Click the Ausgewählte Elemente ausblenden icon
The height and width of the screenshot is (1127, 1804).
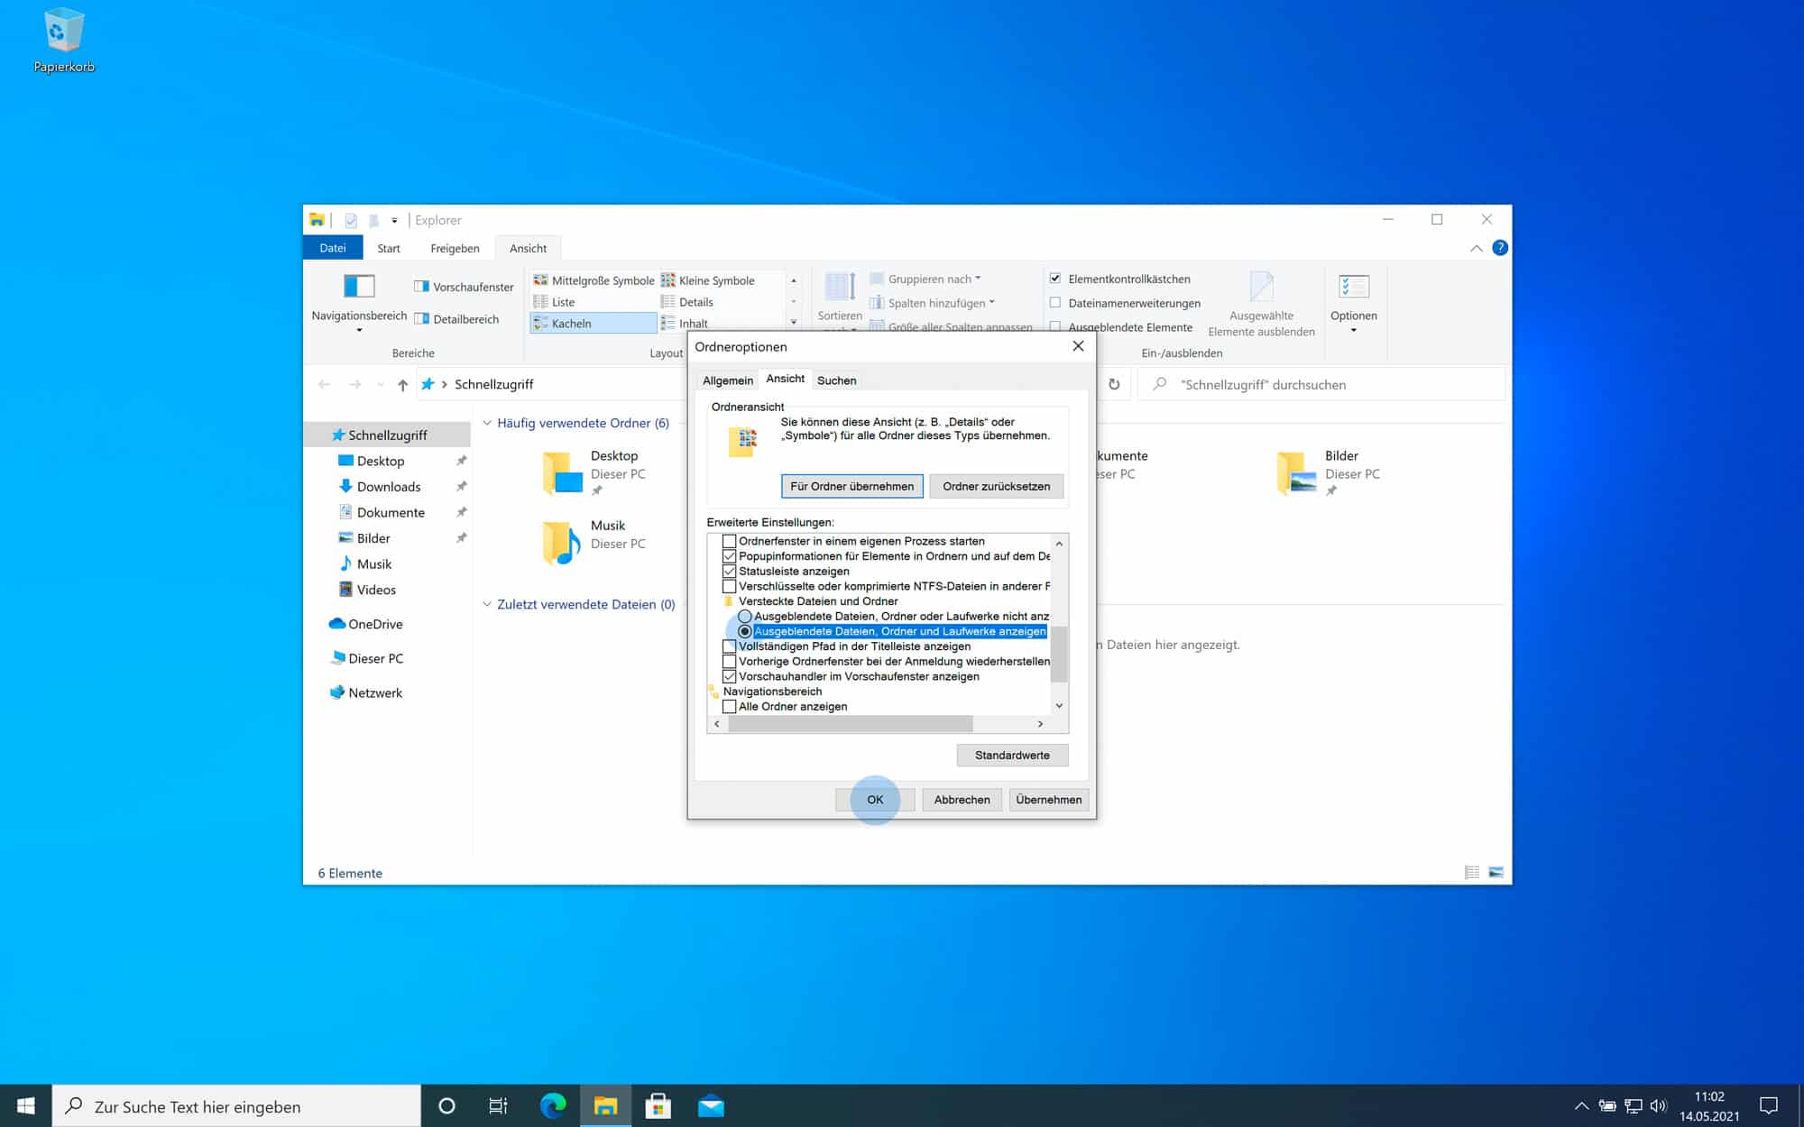click(1261, 287)
